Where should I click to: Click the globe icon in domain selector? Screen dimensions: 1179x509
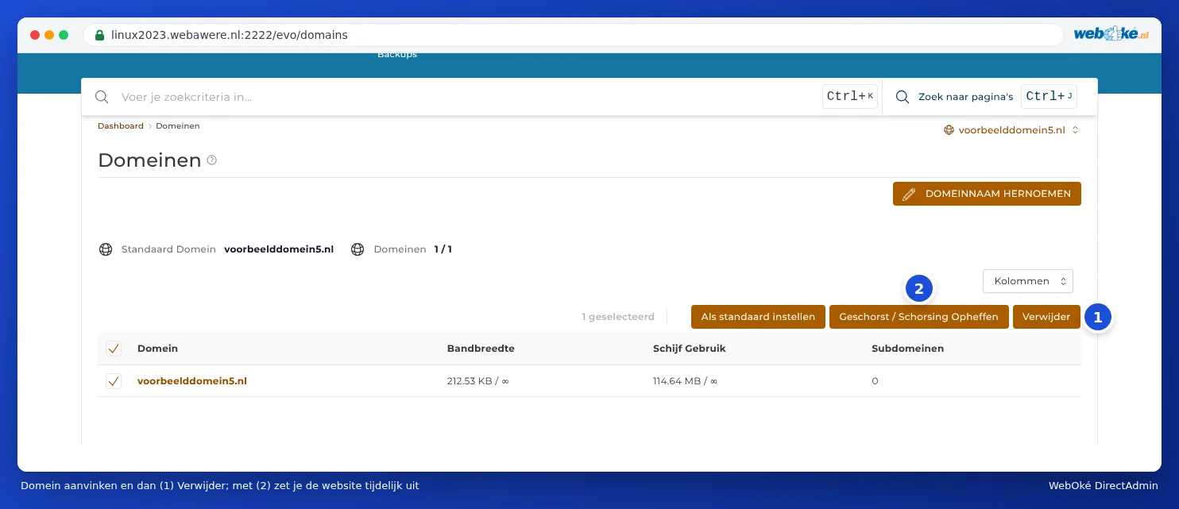click(949, 129)
